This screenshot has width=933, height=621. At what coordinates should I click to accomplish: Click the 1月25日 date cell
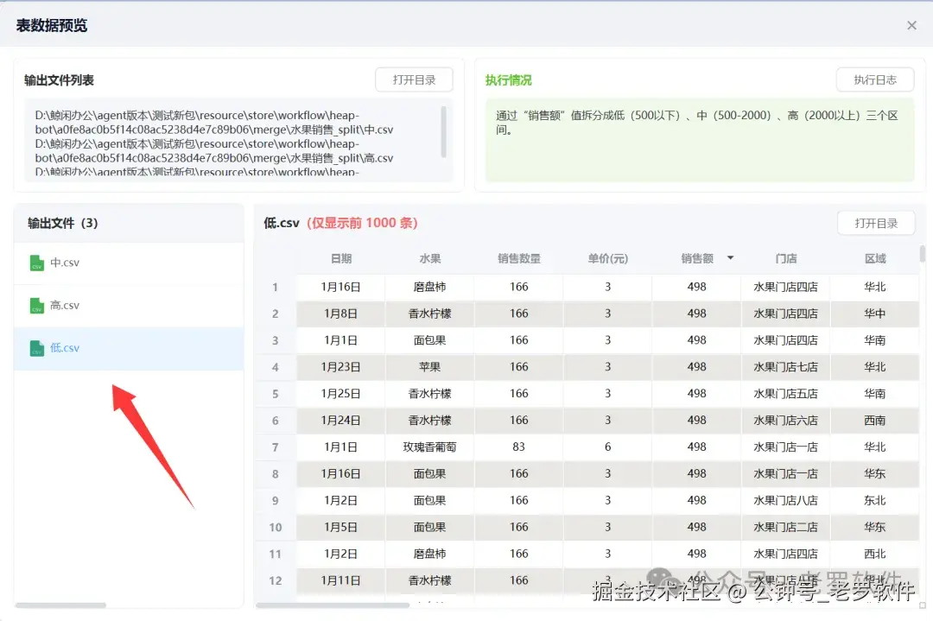[341, 394]
